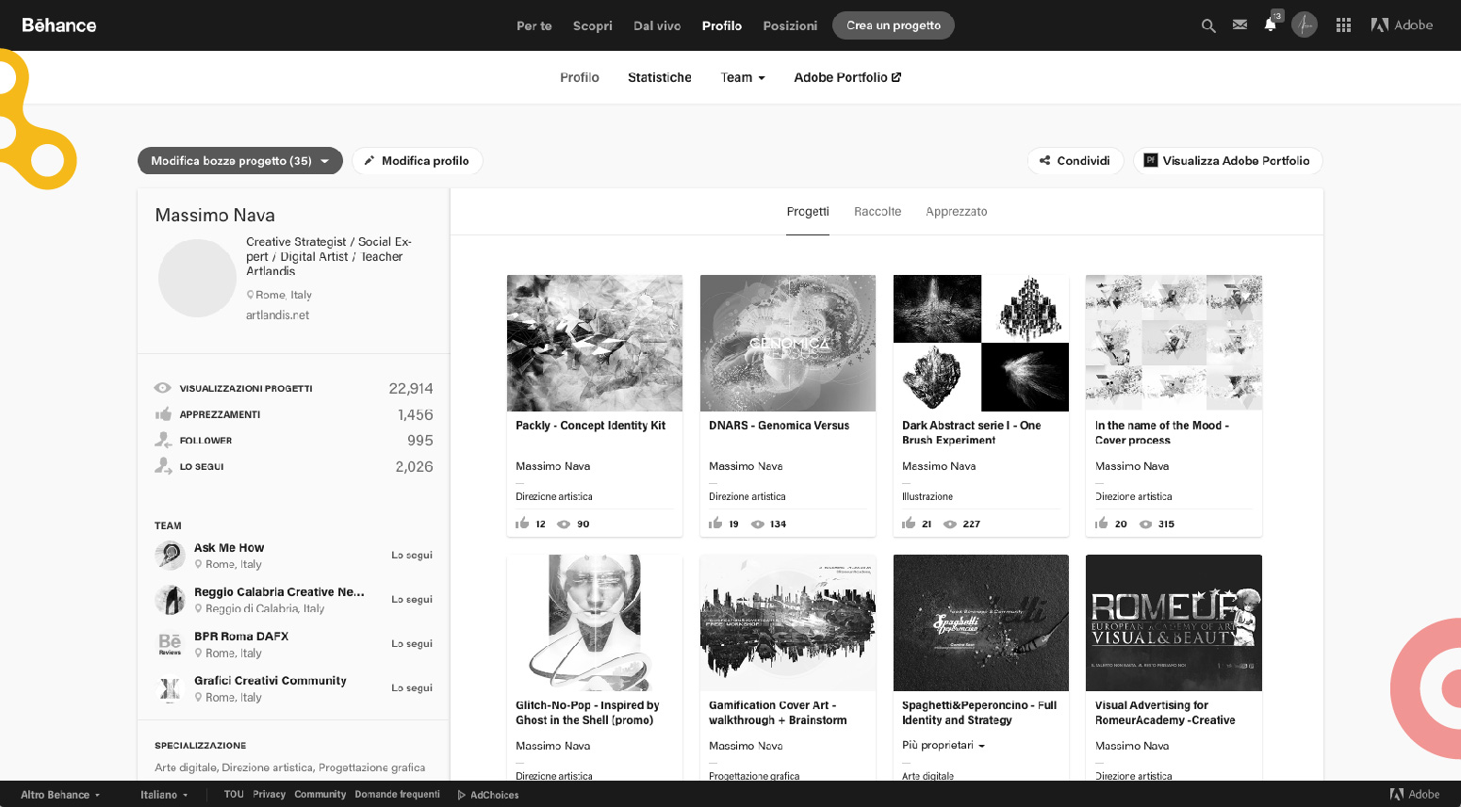1461x807 pixels.
Task: Toggle follow for Grafici Creativi Community
Action: [411, 688]
